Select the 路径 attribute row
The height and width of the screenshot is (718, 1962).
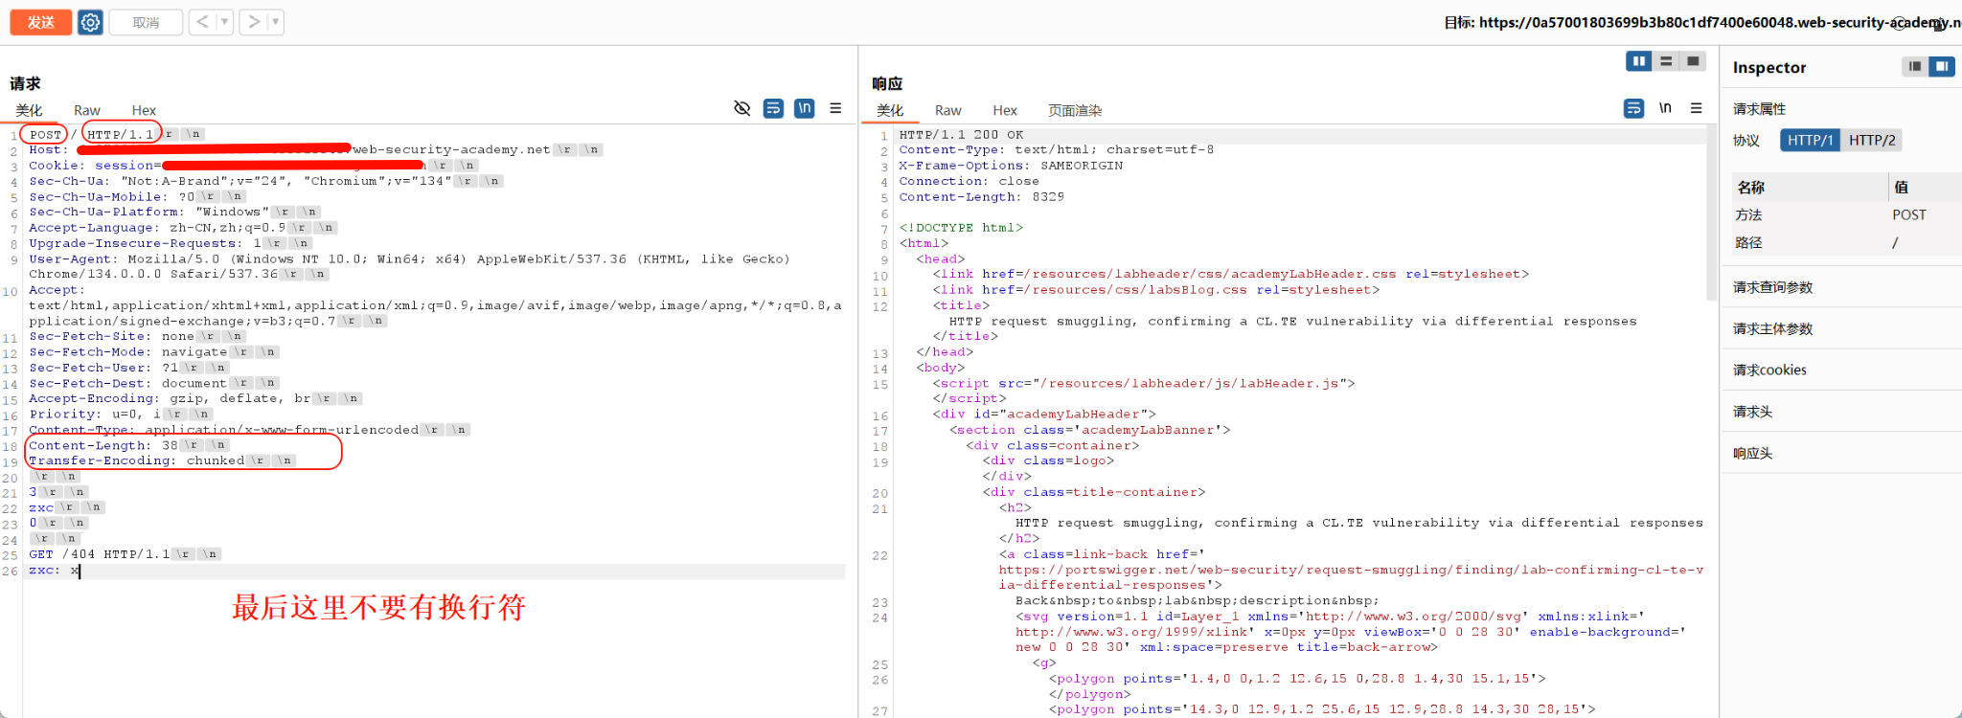coord(1844,243)
